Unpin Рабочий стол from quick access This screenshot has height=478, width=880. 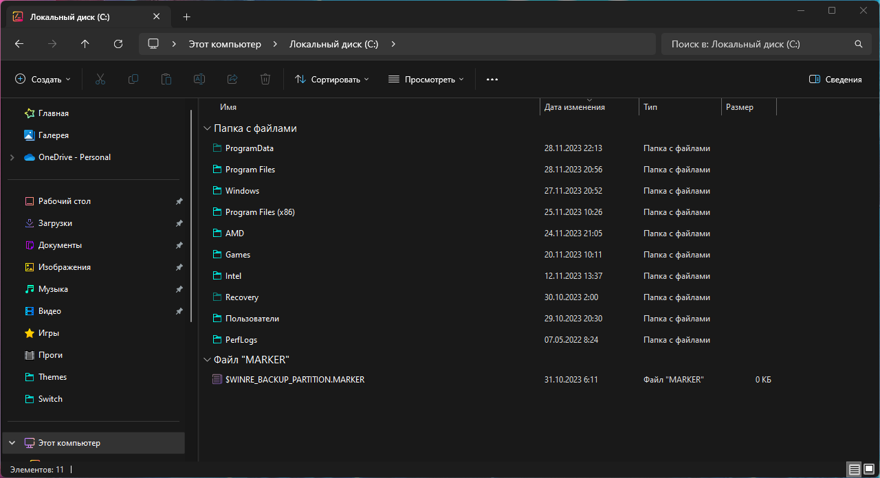pyautogui.click(x=179, y=201)
